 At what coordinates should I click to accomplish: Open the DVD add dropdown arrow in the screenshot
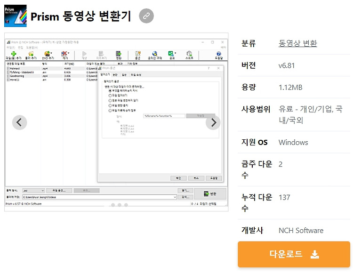coord(51,53)
